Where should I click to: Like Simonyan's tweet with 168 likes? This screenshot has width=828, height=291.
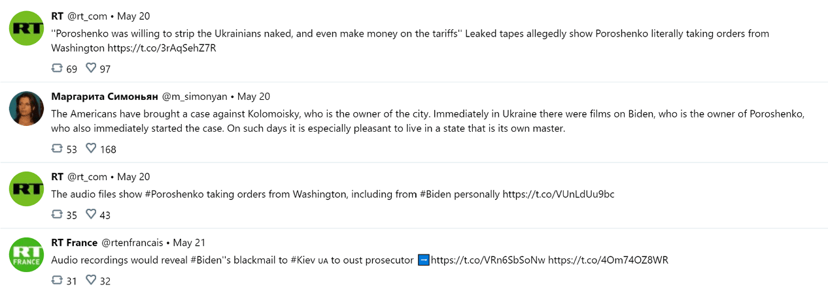(x=91, y=149)
